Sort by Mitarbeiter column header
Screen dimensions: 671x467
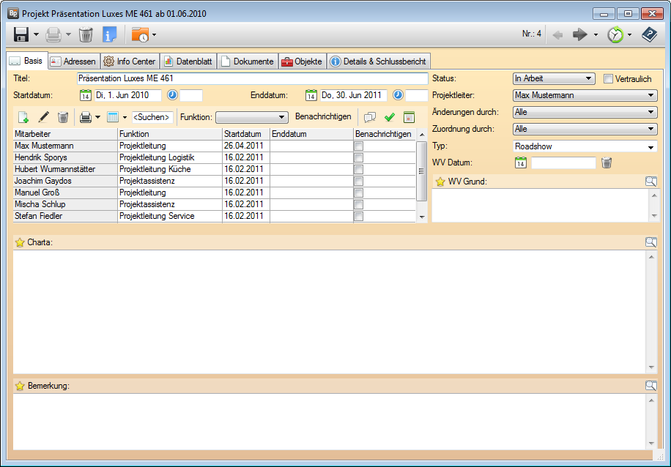point(64,135)
